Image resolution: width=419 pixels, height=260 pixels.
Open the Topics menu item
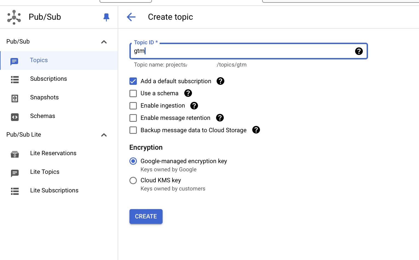click(x=59, y=60)
